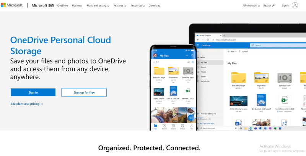Click Get the OneDrive apps link
The image size is (306, 156).
[x=206, y=123]
